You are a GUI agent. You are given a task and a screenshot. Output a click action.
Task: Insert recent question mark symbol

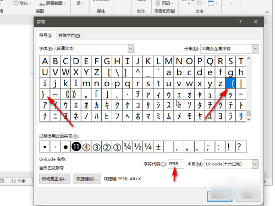point(241,147)
